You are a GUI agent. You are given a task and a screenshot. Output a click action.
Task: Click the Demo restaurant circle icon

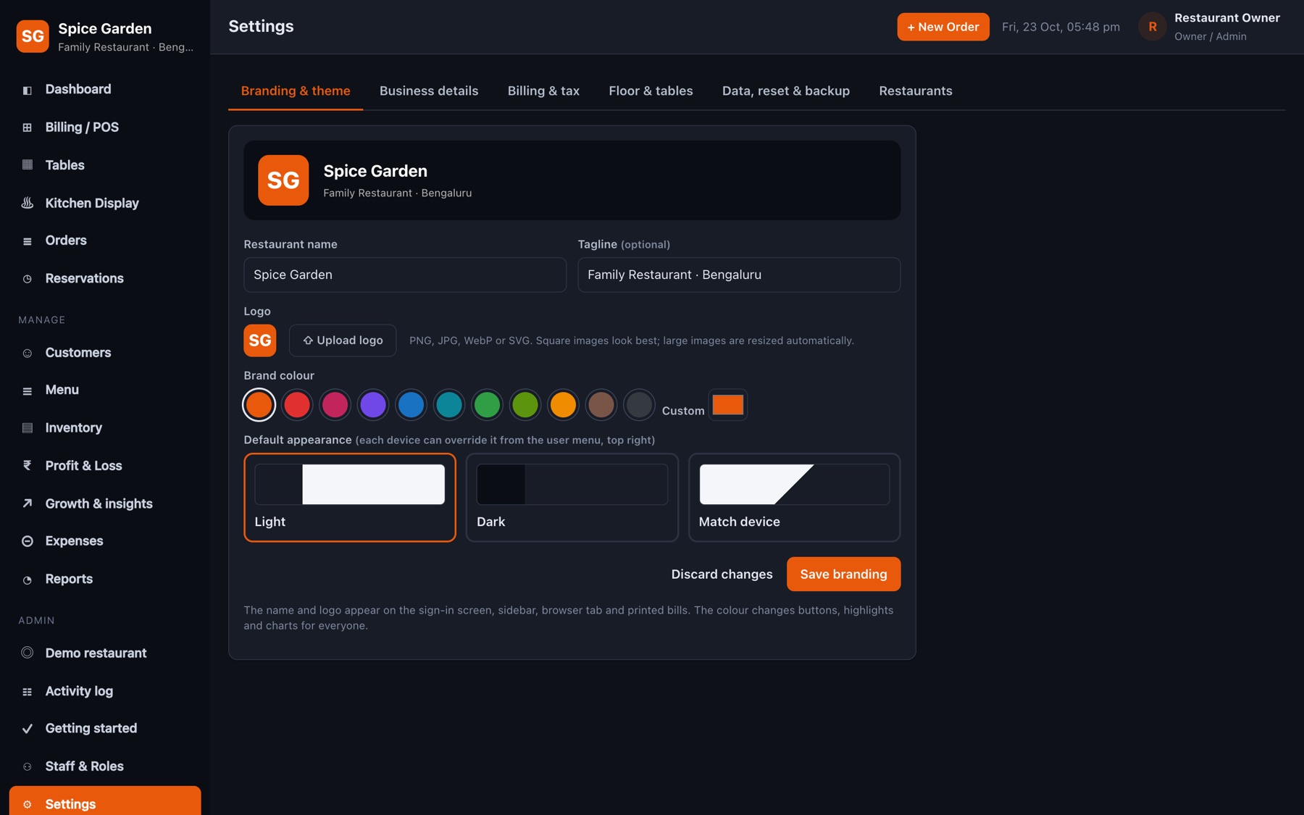point(28,653)
